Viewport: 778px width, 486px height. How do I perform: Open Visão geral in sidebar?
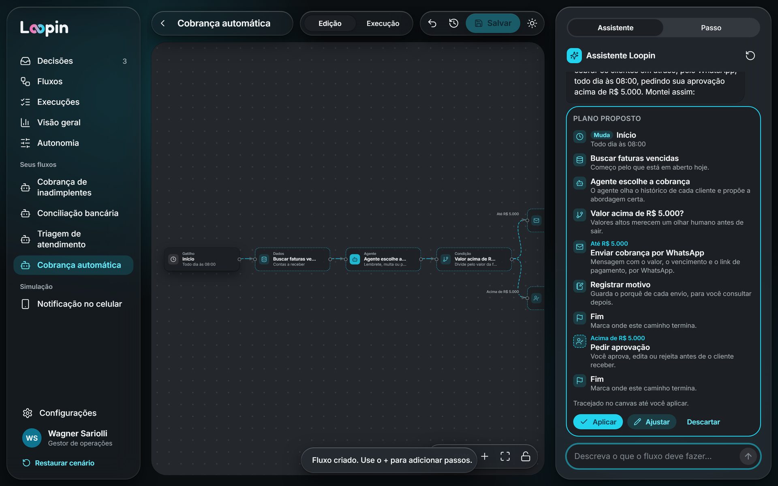tap(73, 122)
